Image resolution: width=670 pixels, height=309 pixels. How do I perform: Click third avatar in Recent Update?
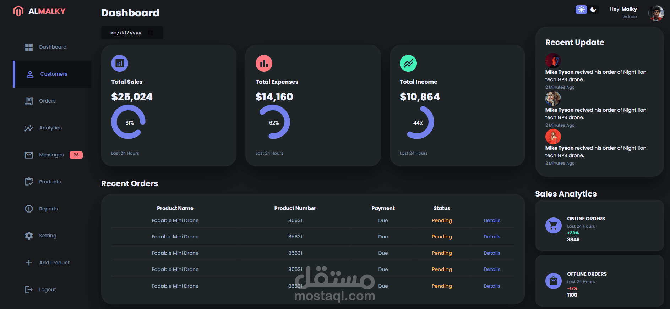pos(553,137)
